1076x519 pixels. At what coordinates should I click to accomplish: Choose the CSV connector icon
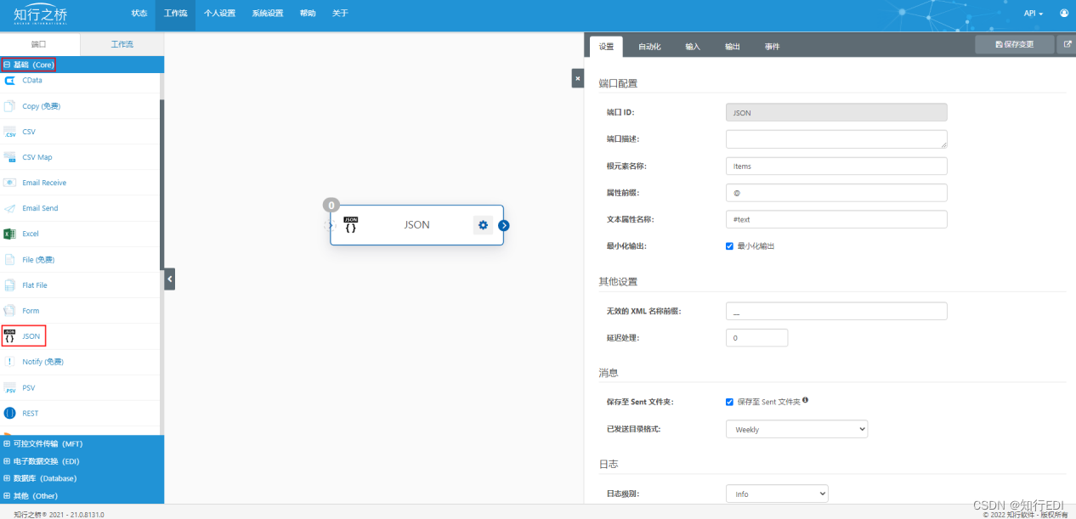pyautogui.click(x=10, y=132)
